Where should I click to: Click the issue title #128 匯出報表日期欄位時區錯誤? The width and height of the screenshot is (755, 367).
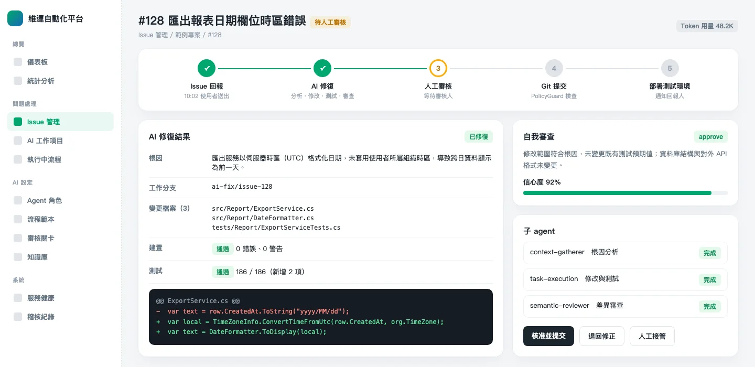[222, 21]
